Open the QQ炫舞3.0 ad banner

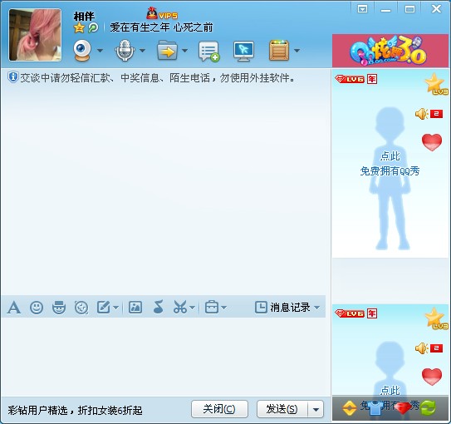pyautogui.click(x=390, y=51)
